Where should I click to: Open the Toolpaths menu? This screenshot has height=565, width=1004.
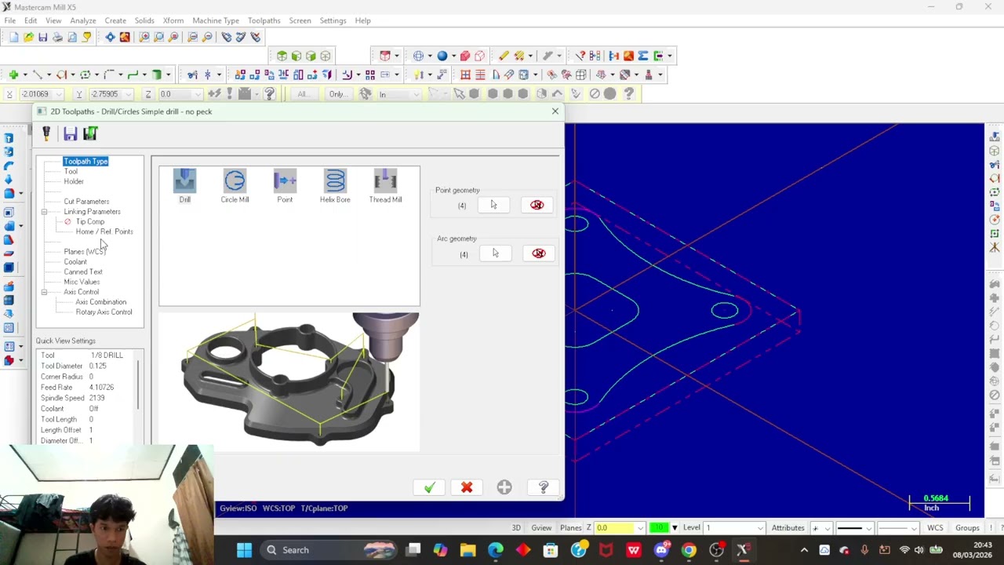click(264, 20)
